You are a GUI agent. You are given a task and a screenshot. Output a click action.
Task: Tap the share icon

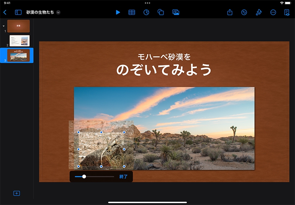[x=230, y=12]
